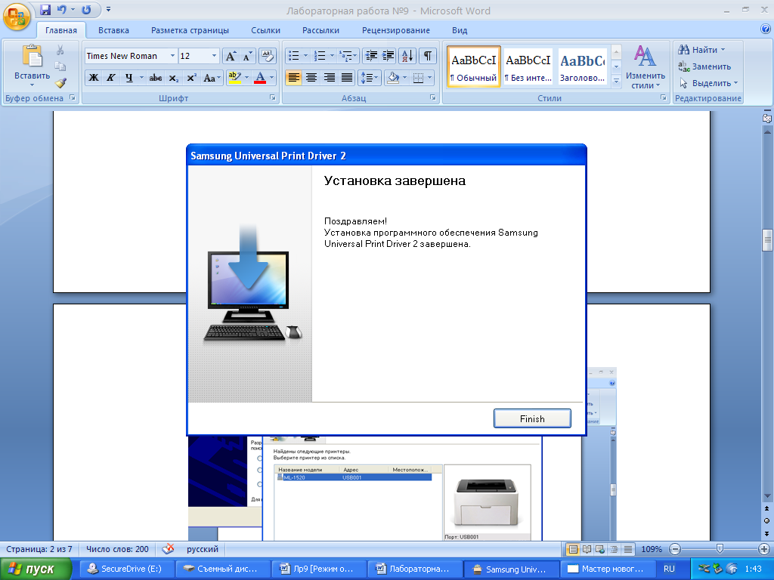Viewport: 774px width, 580px height.
Task: Click the Paste (Вставить) clipboard icon
Action: 32,56
